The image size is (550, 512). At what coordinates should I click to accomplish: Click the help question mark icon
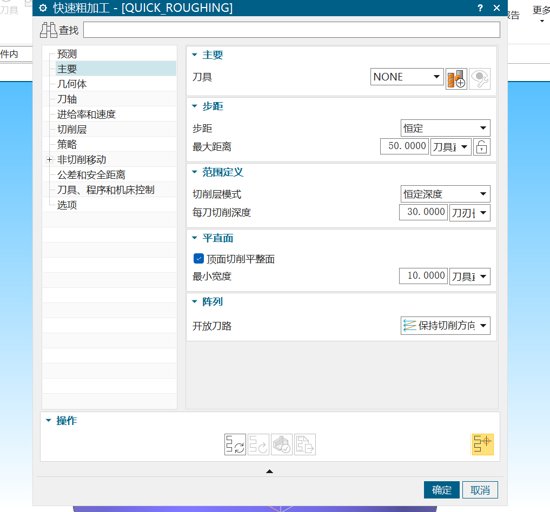click(480, 8)
